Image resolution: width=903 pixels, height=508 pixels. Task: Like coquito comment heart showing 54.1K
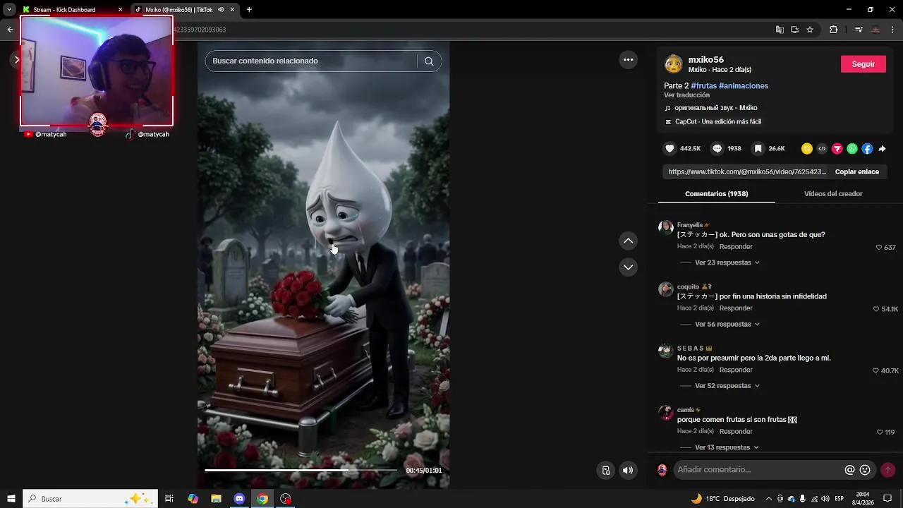click(x=876, y=309)
